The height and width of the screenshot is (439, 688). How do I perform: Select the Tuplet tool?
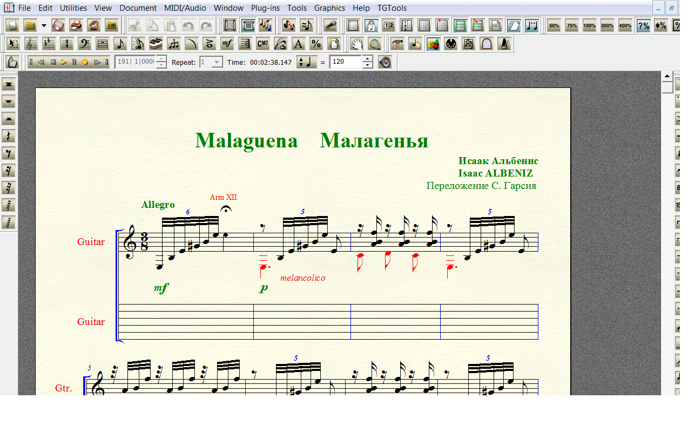pos(174,44)
